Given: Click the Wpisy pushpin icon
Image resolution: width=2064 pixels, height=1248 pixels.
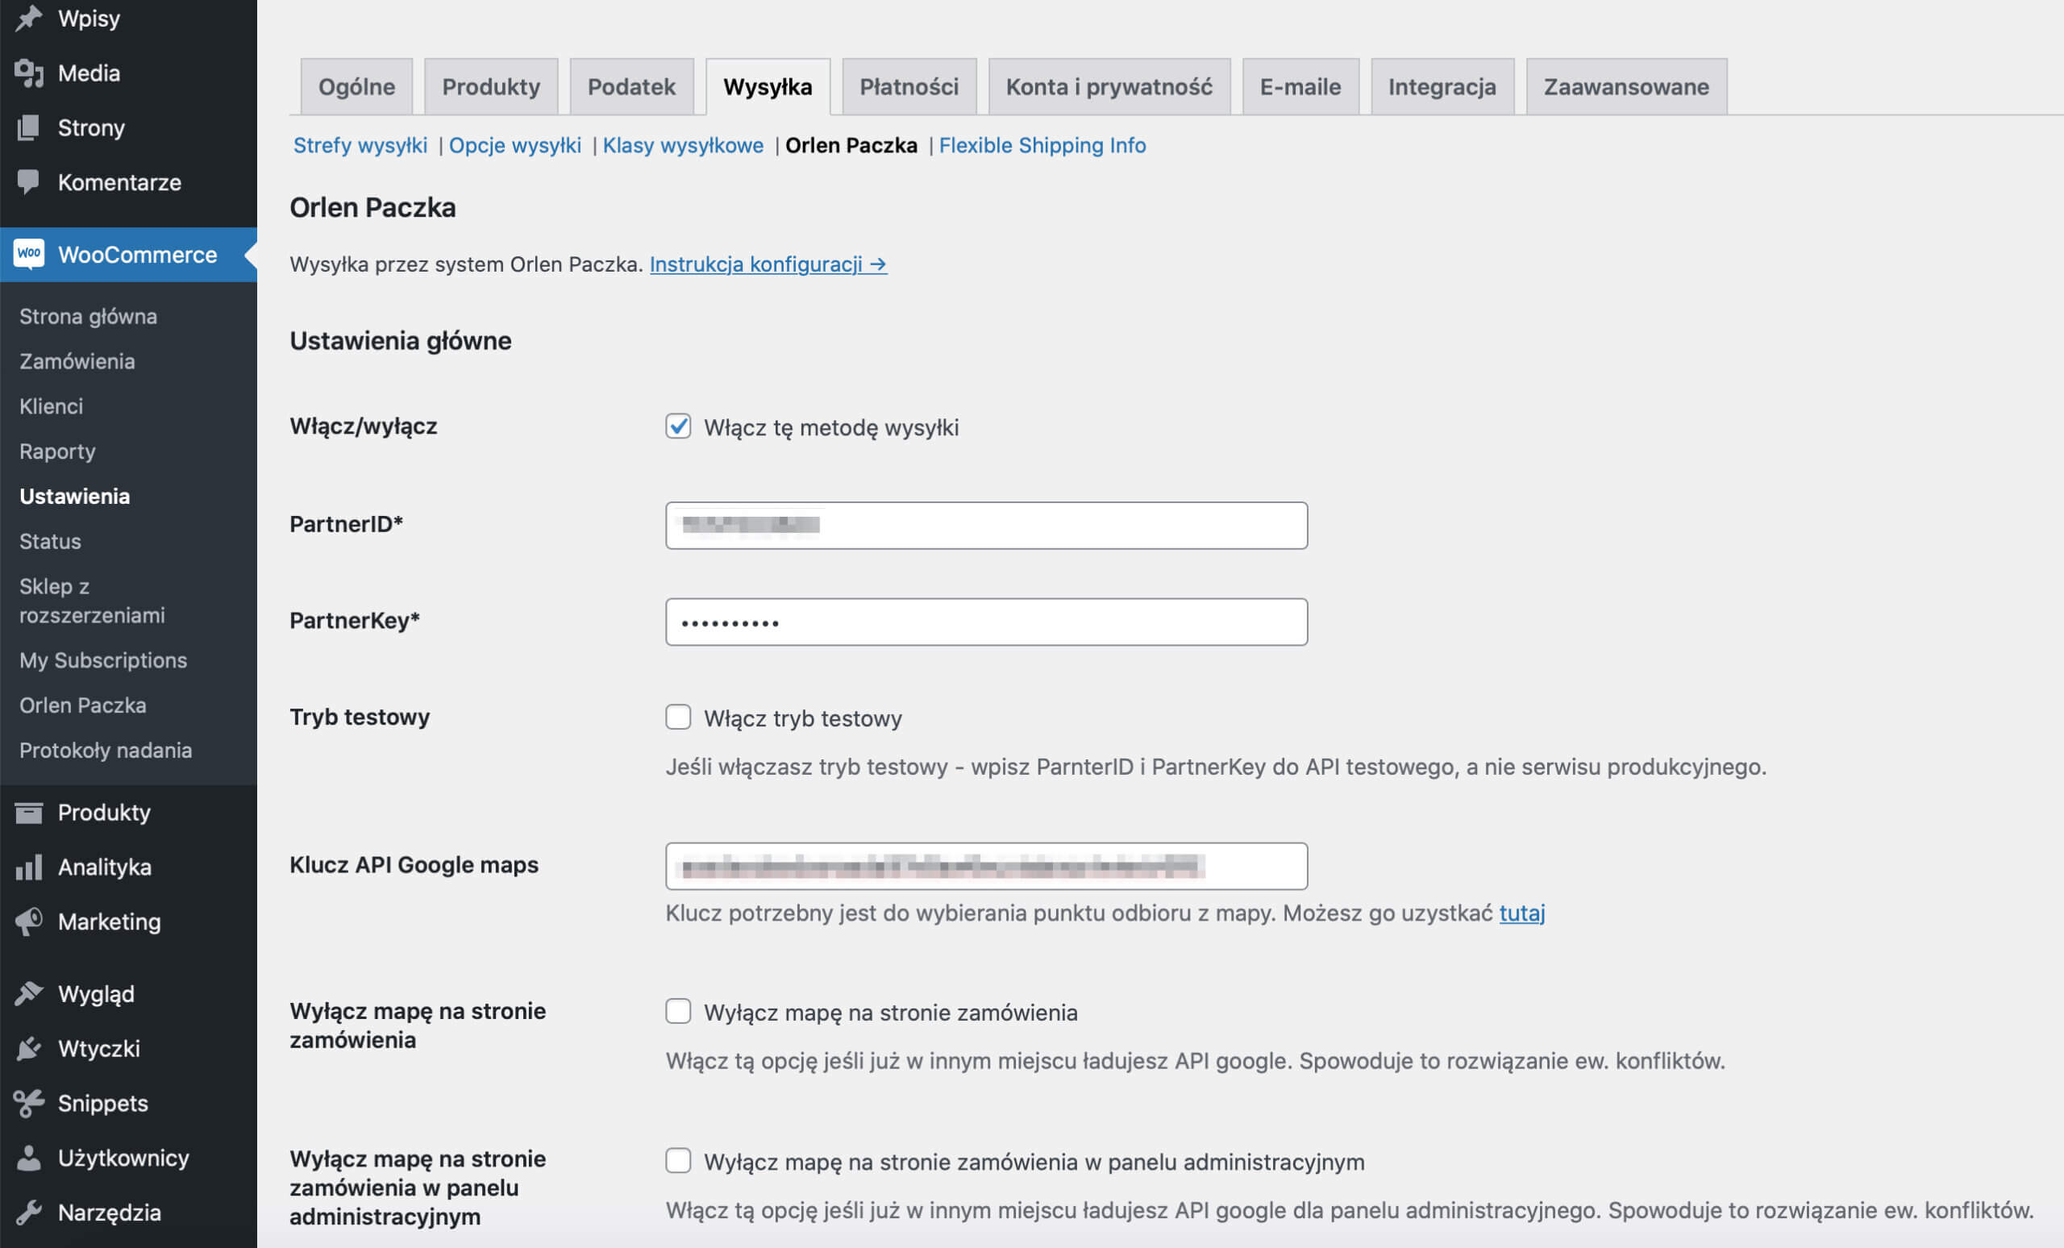Looking at the screenshot, I should click(28, 18).
